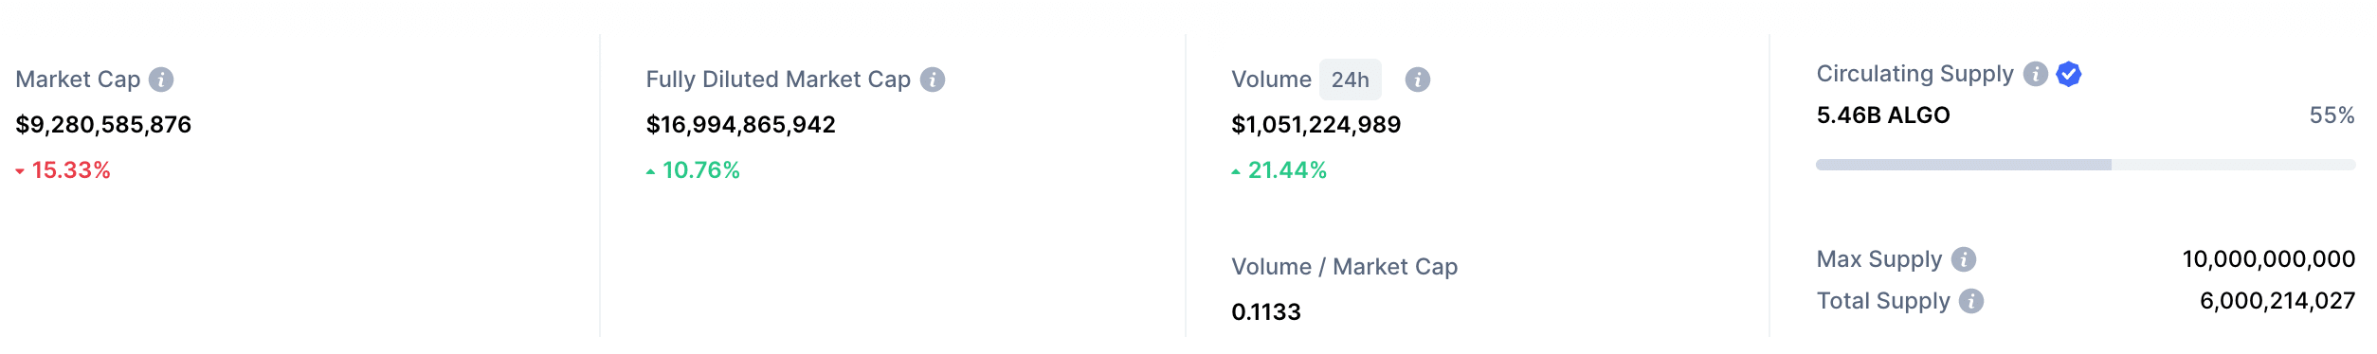
Task: Click the blue verified badge icon
Action: tap(2069, 74)
